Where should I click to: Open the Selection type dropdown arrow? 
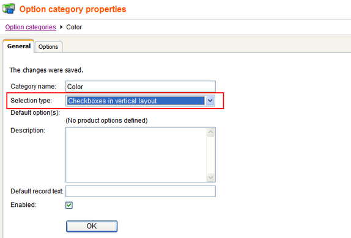210,101
